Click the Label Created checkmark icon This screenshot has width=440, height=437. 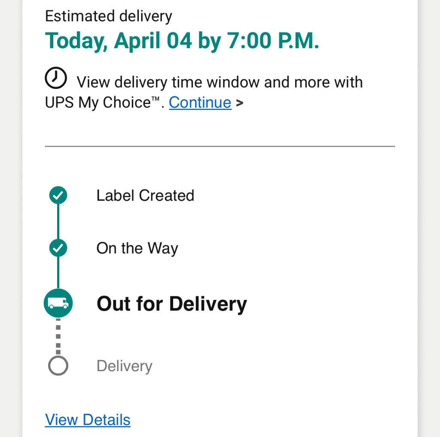(58, 195)
